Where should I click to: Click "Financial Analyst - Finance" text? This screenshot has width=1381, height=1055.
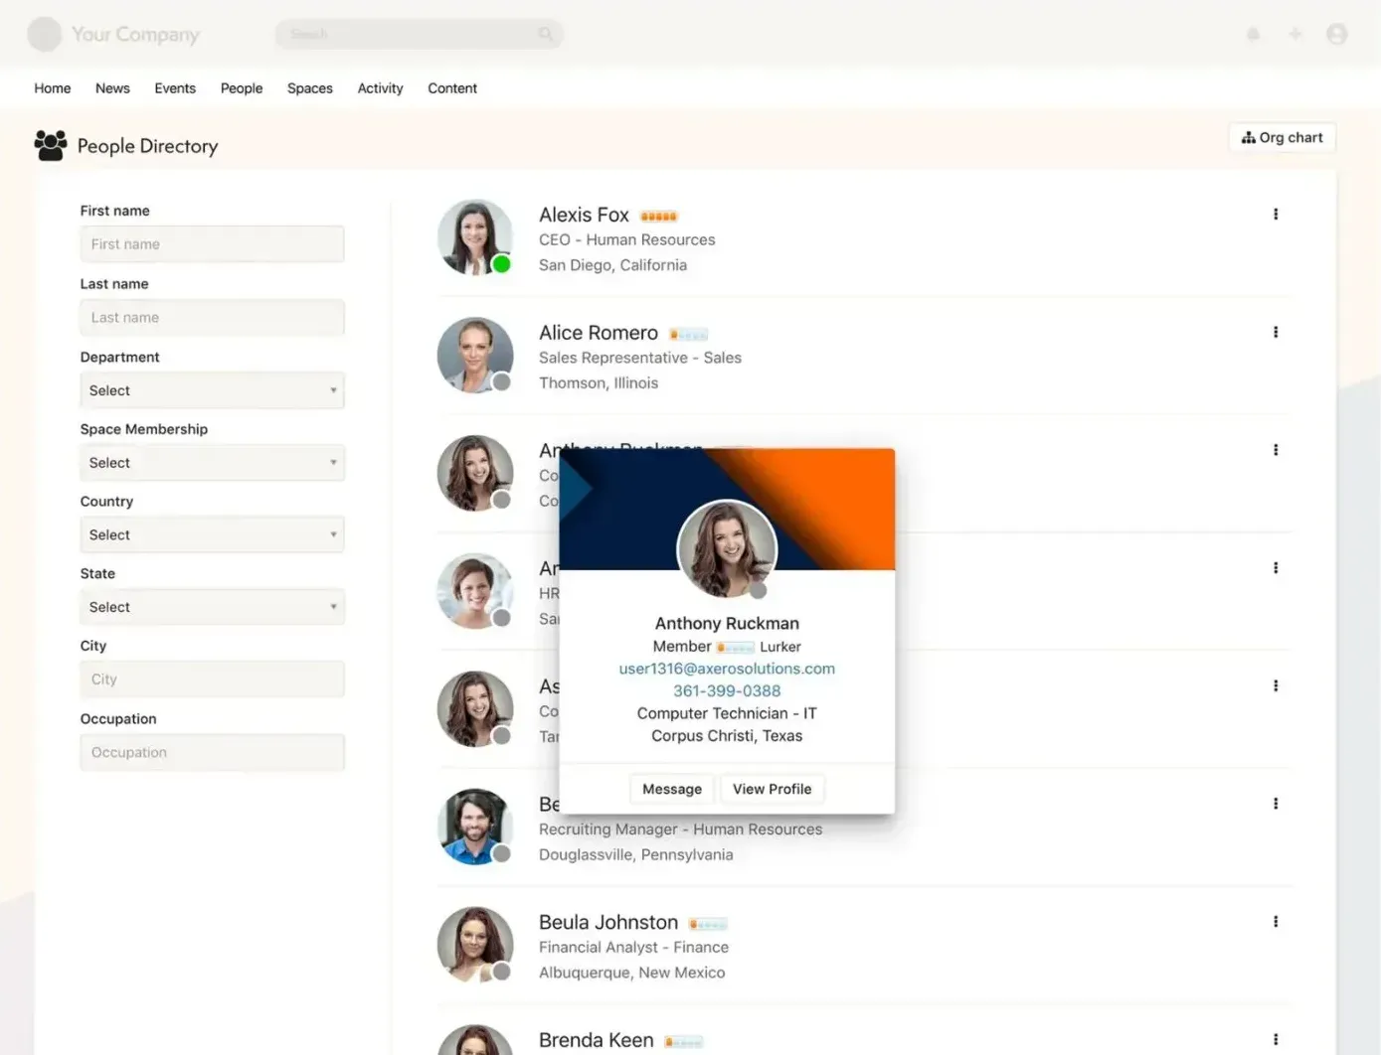coord(633,948)
